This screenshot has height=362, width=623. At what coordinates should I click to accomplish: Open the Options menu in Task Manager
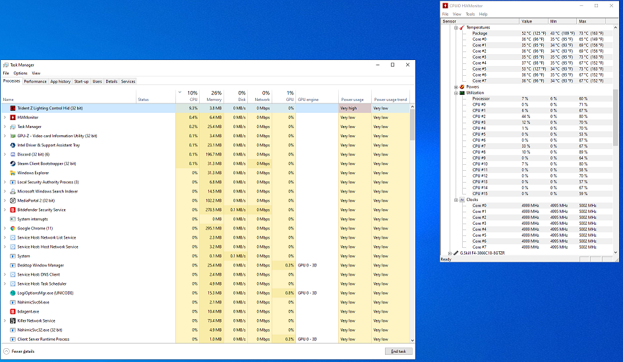[20, 73]
